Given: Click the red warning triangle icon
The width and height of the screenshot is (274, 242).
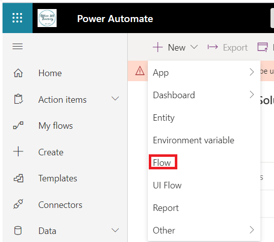Looking at the screenshot, I should pyautogui.click(x=140, y=71).
